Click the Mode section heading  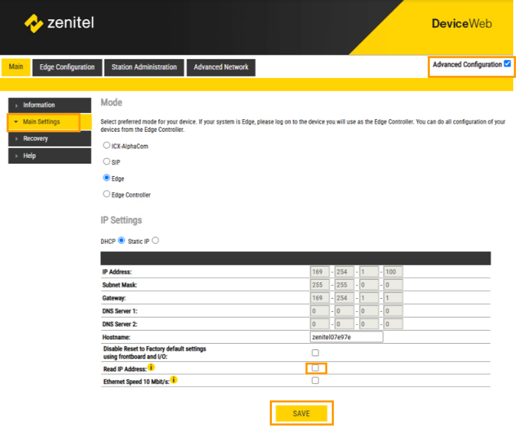(111, 103)
